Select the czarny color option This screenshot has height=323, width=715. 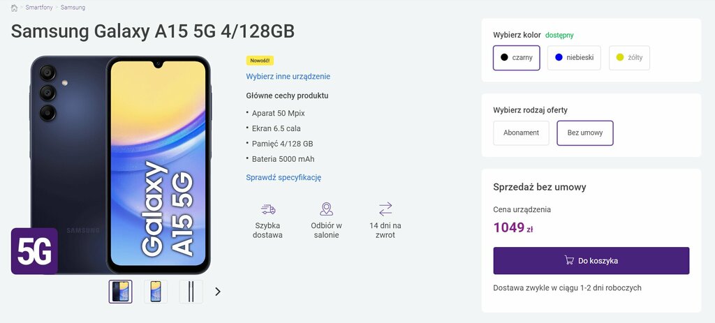516,58
